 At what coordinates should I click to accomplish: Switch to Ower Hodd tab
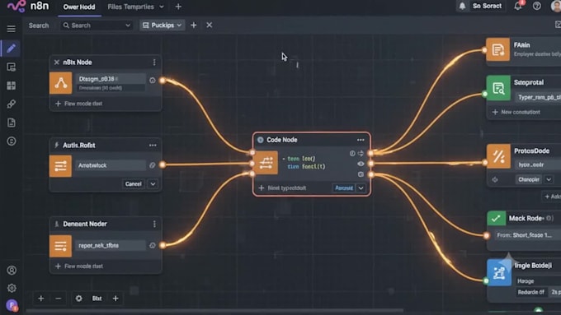[x=79, y=7]
